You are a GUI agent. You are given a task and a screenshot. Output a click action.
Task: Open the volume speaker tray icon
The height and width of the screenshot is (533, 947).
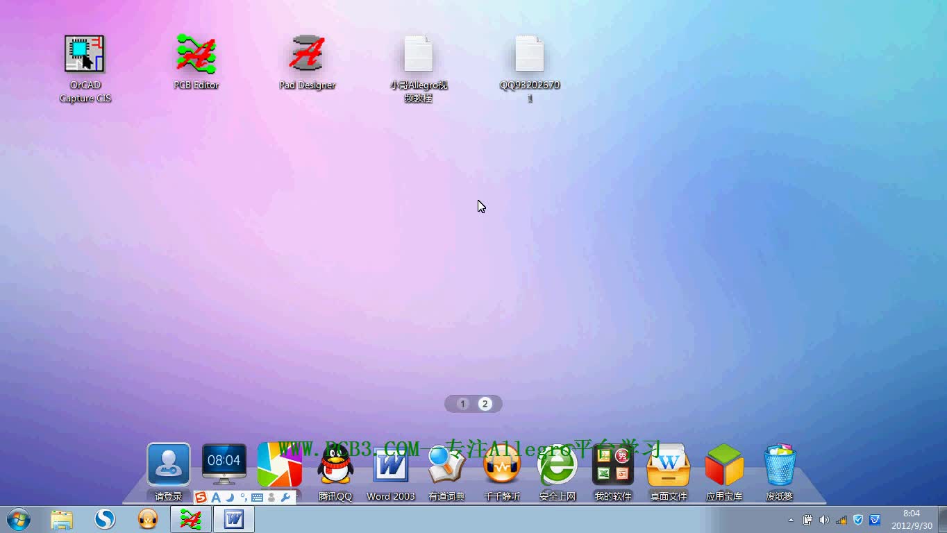824,520
